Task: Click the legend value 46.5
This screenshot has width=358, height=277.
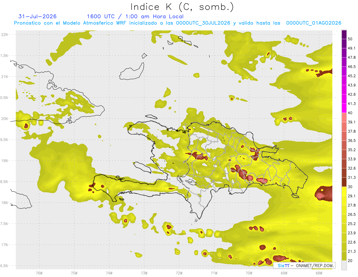Action: click(352, 67)
